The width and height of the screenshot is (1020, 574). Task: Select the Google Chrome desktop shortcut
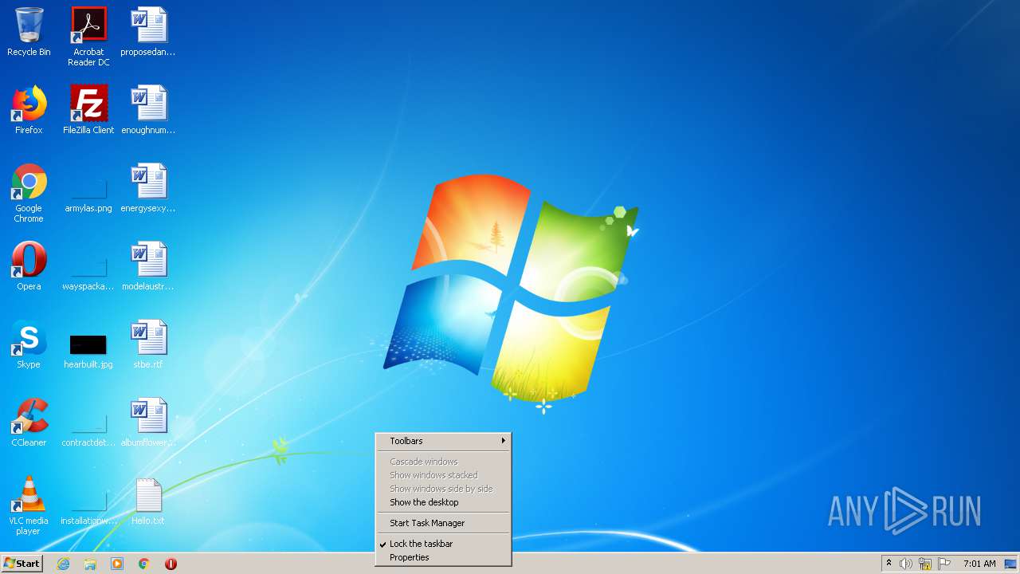pyautogui.click(x=29, y=193)
